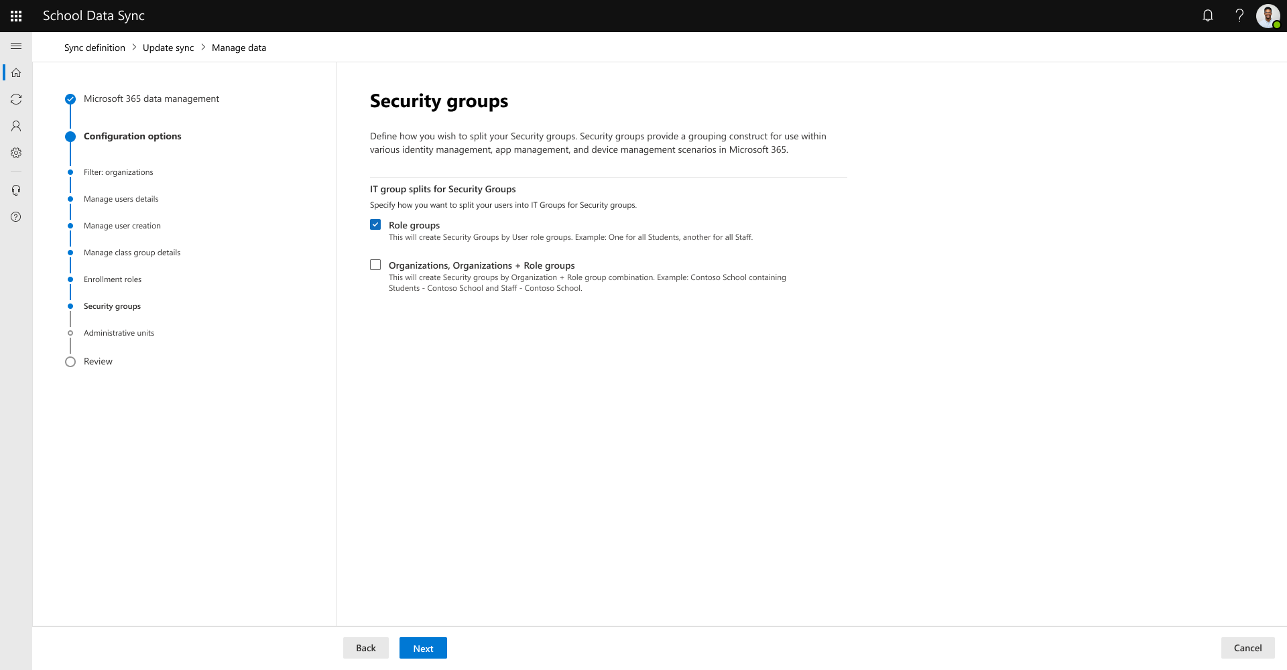Open the support headset icon in sidebar

[x=16, y=190]
